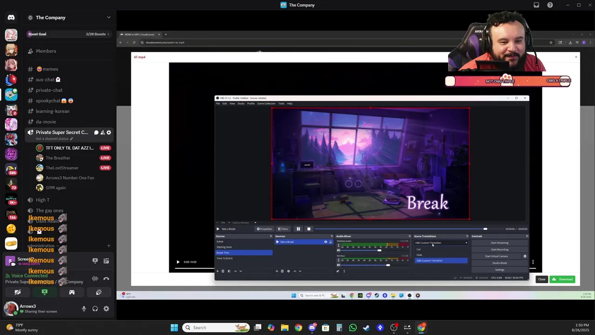Image resolution: width=595 pixels, height=335 pixels.
Task: Close the CloudConvert preview dialog button
Action: tap(542, 279)
